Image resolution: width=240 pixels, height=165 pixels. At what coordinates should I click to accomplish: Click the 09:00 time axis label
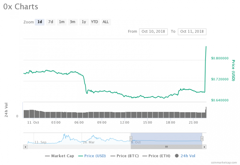[x=102, y=122]
